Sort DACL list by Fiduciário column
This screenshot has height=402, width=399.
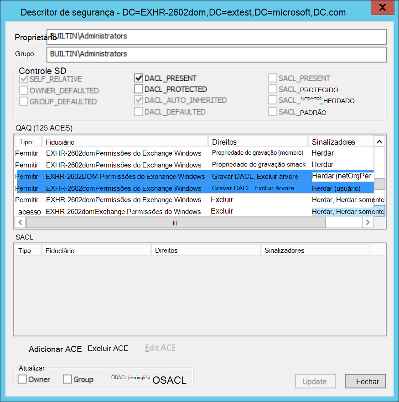click(125, 142)
